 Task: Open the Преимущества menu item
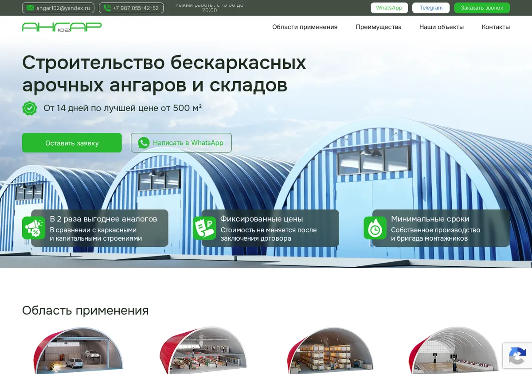[x=379, y=27]
